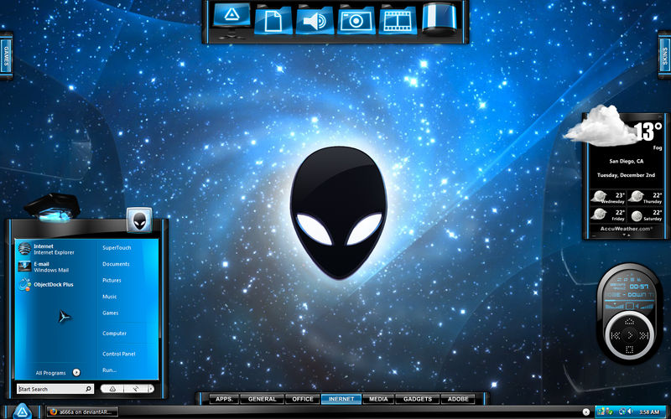Click the media player seek progress bar
This screenshot has height=419, width=671.
tap(629, 301)
